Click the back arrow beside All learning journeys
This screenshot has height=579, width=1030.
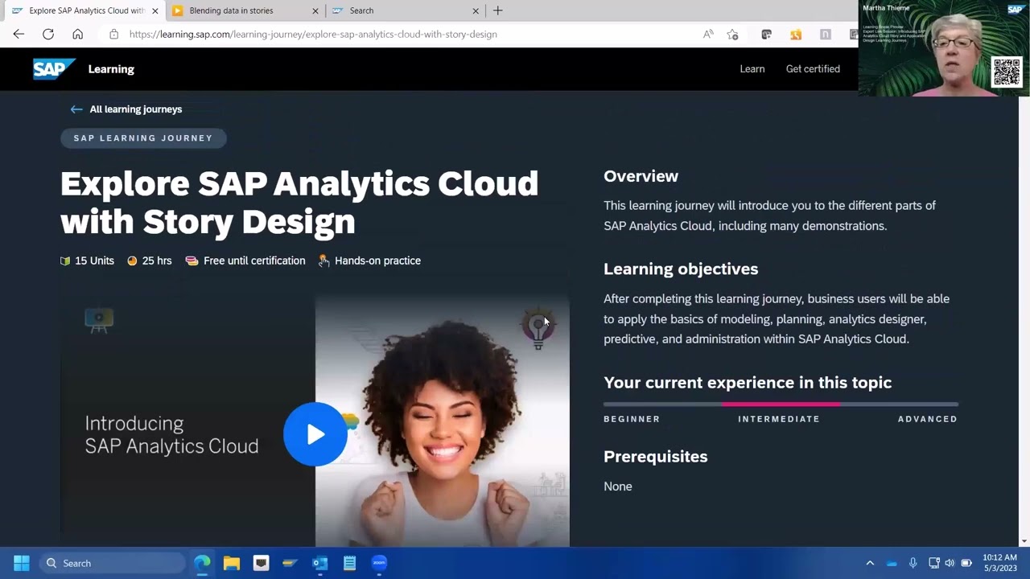pyautogui.click(x=76, y=109)
